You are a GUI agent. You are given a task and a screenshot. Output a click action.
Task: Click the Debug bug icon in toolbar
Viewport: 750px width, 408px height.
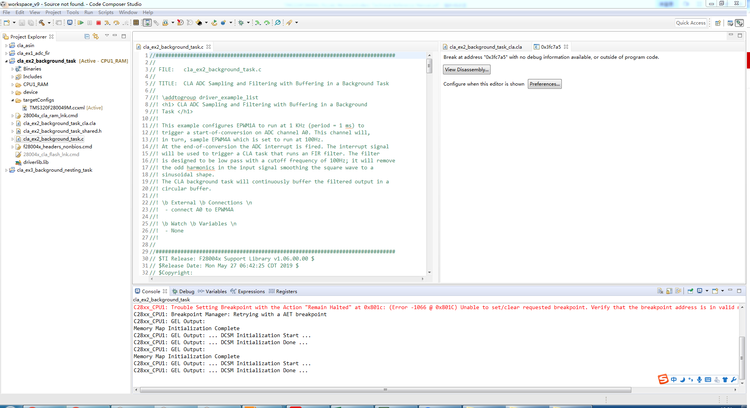click(x=241, y=23)
